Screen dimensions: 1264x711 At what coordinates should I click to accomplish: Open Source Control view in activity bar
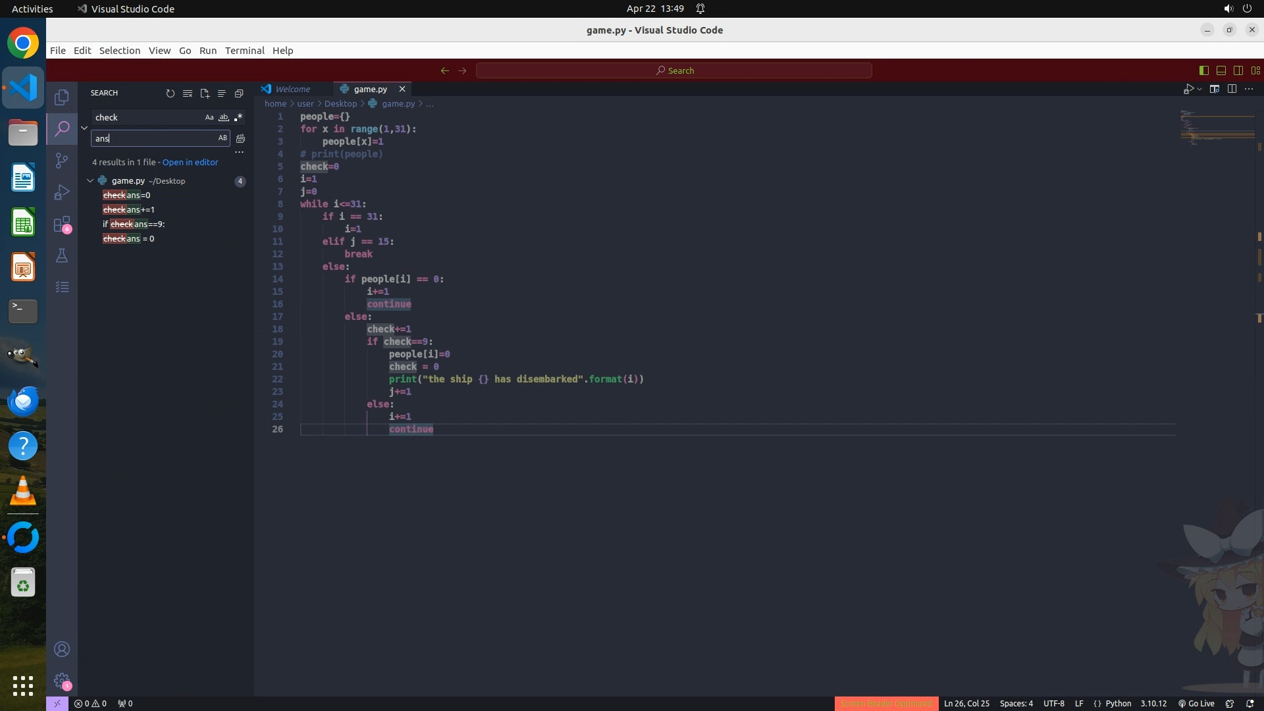click(62, 161)
